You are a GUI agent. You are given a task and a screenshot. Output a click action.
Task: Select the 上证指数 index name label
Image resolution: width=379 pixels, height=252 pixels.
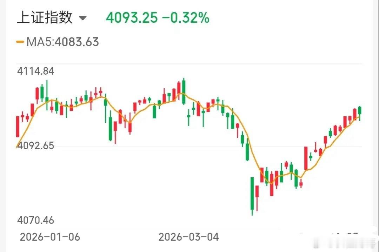click(45, 17)
